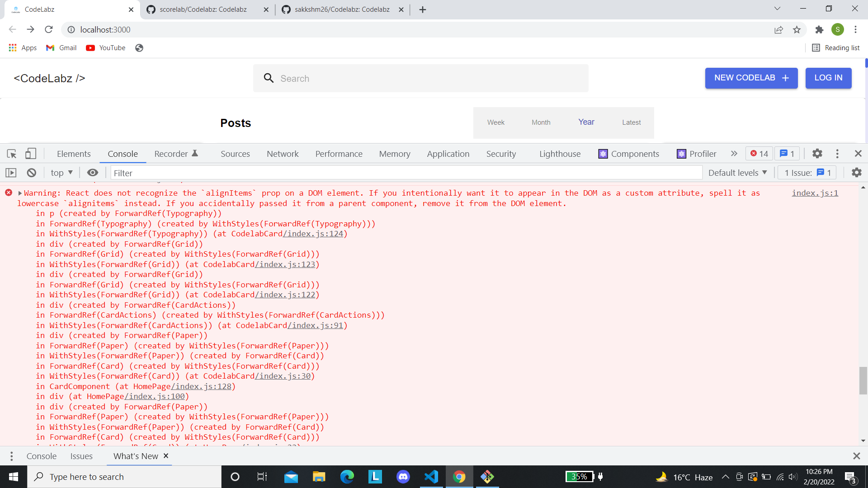This screenshot has height=488, width=868.
Task: Open the top frame context dropdown
Action: tap(61, 173)
